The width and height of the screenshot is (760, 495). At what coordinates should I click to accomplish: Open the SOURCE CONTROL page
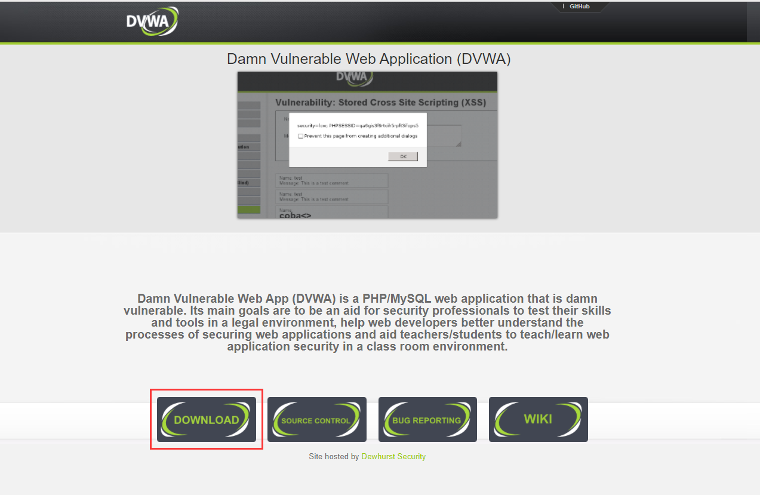(x=317, y=419)
